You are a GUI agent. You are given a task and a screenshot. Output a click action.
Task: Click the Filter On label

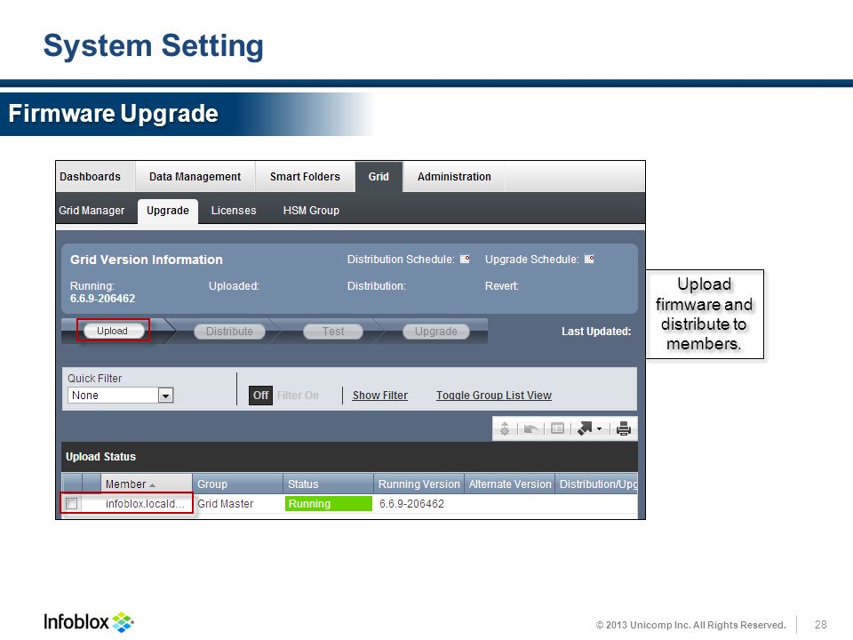point(298,396)
